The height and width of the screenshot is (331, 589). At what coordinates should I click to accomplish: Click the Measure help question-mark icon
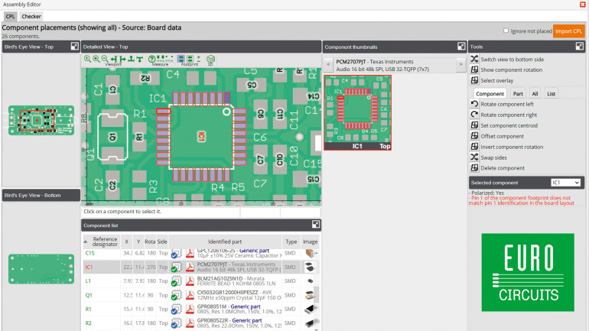[x=151, y=59]
